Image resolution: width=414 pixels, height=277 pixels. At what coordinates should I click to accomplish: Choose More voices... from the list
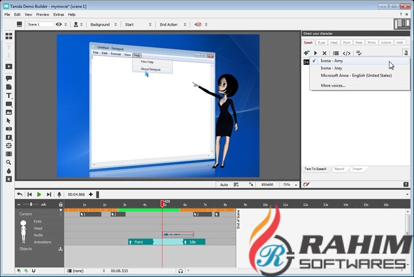[333, 85]
